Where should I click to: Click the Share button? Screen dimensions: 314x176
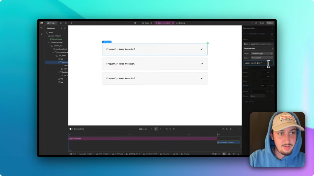pos(262,23)
